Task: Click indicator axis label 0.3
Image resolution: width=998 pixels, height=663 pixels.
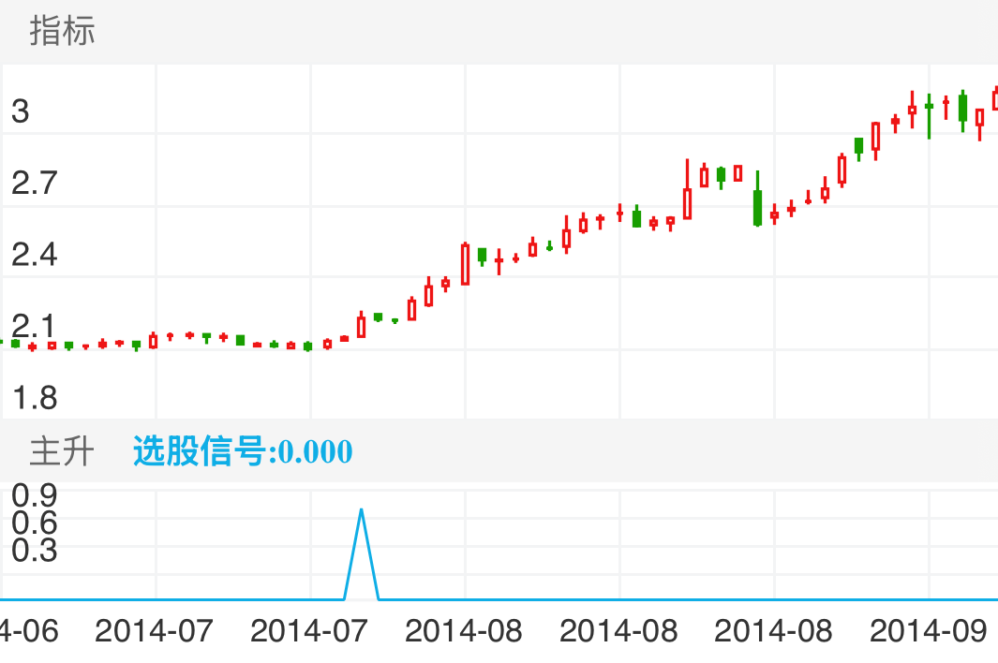Action: (x=35, y=551)
